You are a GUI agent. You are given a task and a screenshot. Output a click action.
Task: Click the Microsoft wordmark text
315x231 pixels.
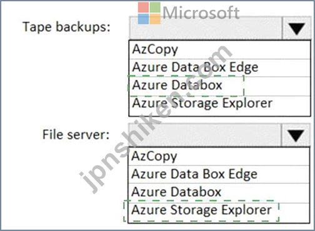pos(201,13)
